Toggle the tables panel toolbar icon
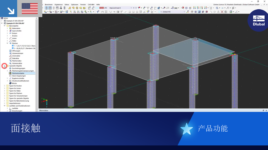 50,8
